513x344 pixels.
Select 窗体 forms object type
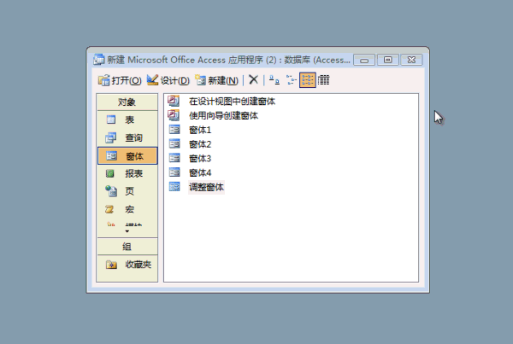tap(127, 156)
